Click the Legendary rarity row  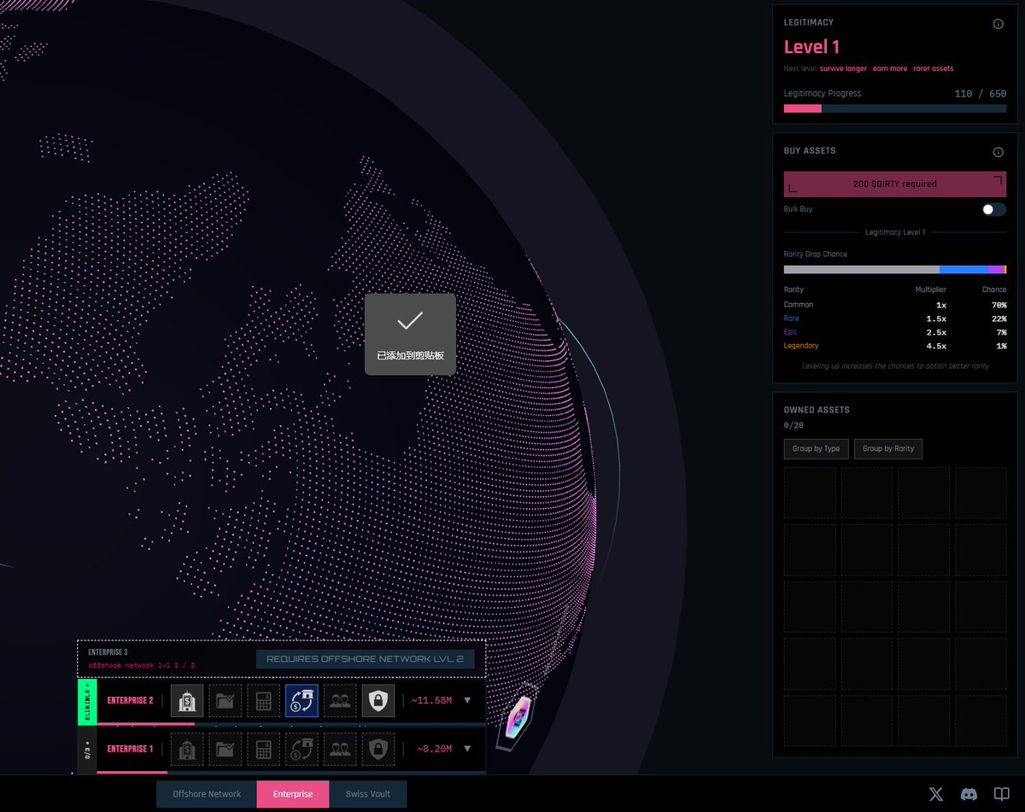pos(895,346)
